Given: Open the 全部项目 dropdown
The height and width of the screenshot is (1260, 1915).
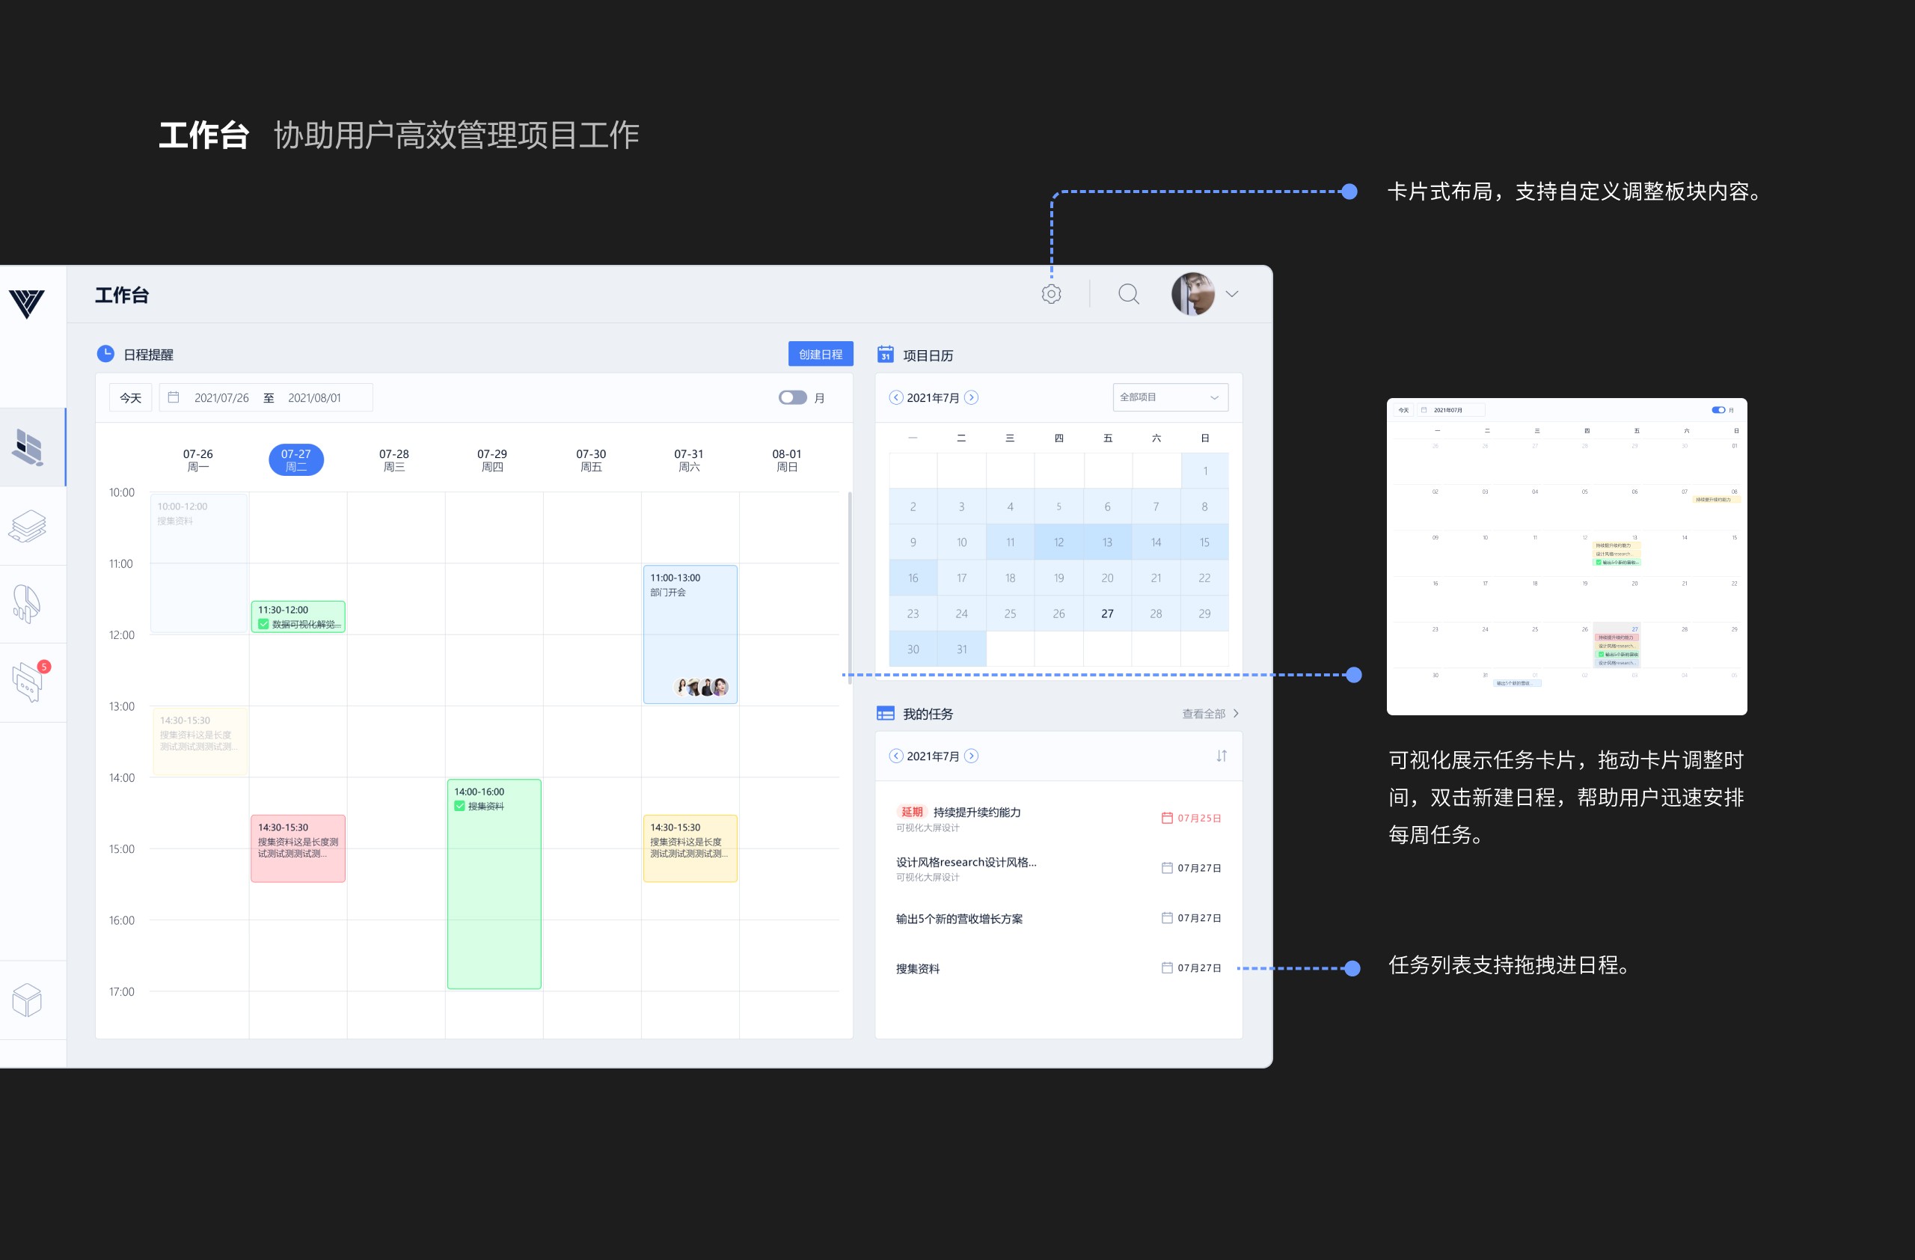Looking at the screenshot, I should [1170, 397].
